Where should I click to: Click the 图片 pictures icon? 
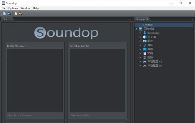coord(145,41)
